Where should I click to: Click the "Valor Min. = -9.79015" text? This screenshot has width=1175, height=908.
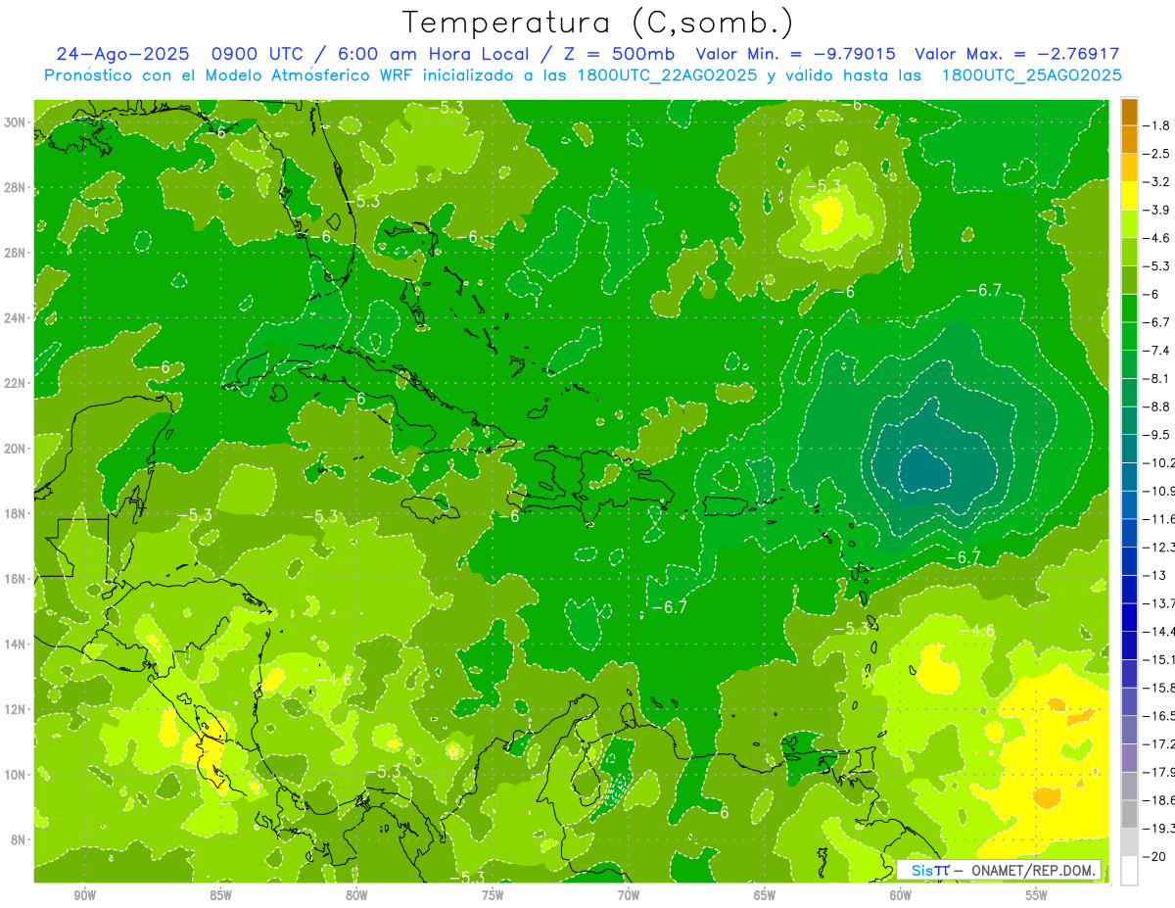tap(798, 55)
